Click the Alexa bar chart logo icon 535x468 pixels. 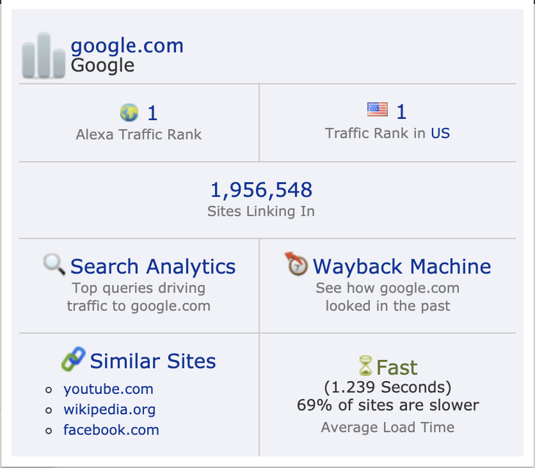pyautogui.click(x=44, y=55)
